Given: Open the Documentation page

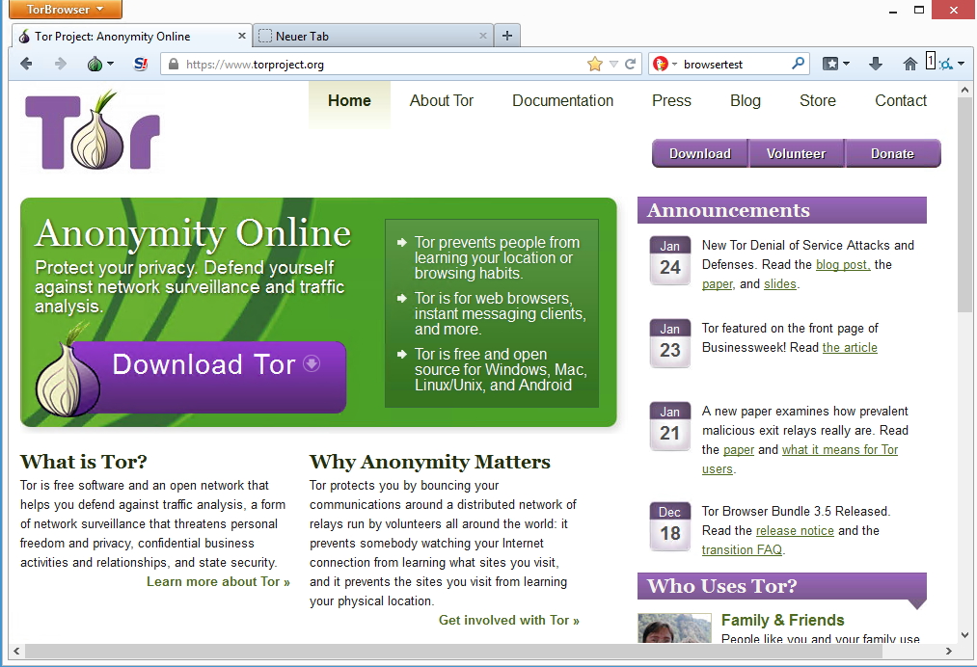Looking at the screenshot, I should tap(562, 101).
